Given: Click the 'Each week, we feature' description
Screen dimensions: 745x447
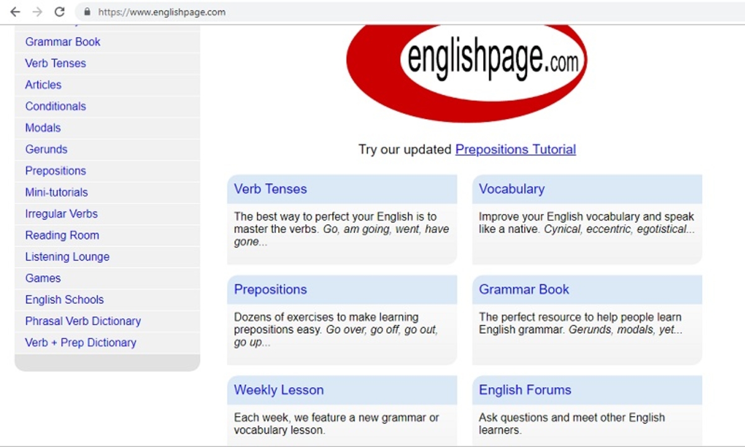Looking at the screenshot, I should (336, 423).
